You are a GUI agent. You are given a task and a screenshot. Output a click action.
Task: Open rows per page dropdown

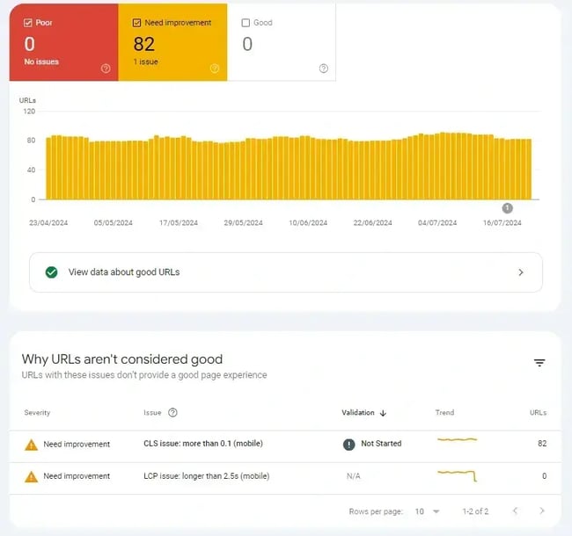click(427, 511)
